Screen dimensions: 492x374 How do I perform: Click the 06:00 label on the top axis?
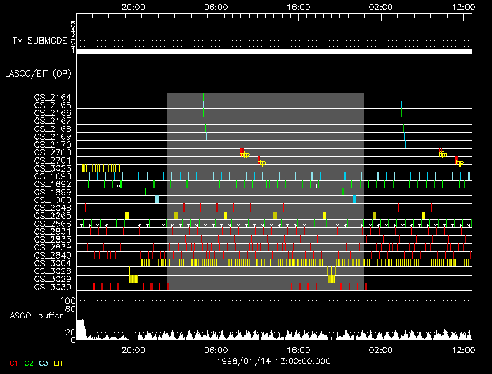[x=216, y=7]
